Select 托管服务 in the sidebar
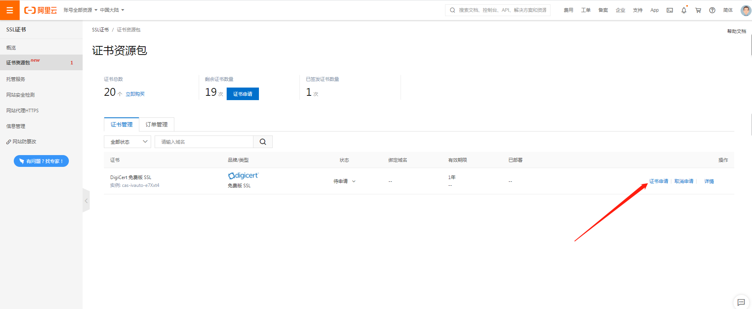The height and width of the screenshot is (309, 752). [x=16, y=79]
